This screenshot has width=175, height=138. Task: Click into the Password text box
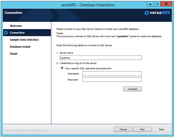click(112, 80)
